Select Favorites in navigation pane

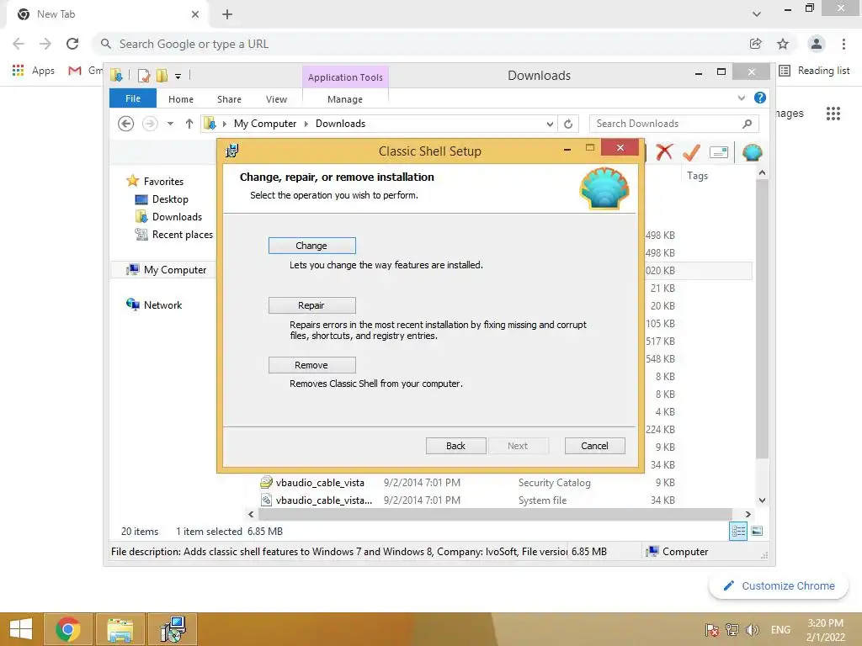pyautogui.click(x=163, y=182)
